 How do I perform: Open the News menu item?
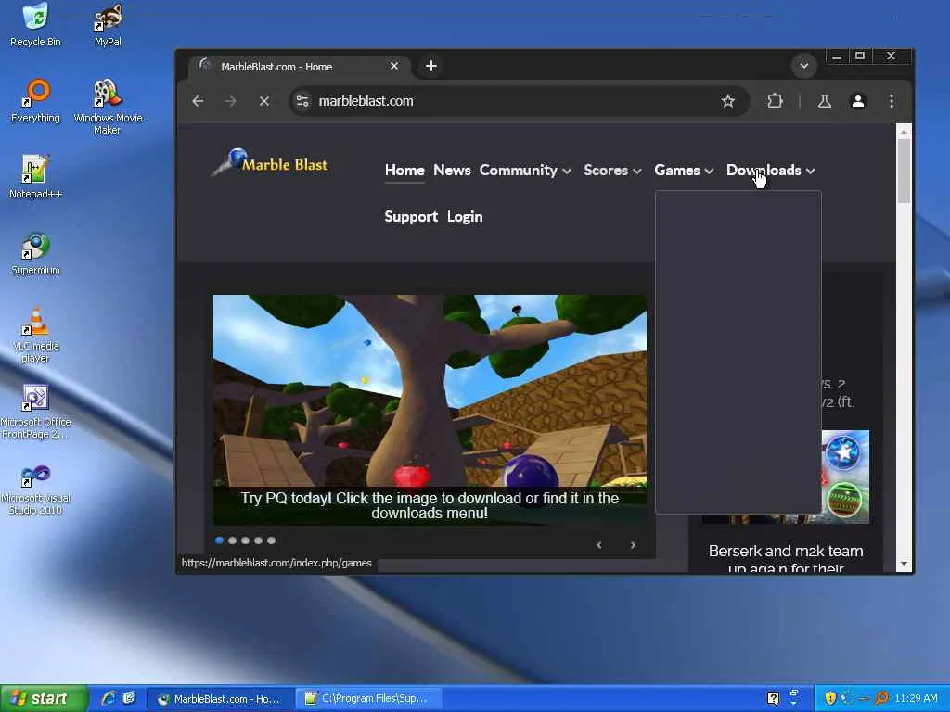pos(452,171)
